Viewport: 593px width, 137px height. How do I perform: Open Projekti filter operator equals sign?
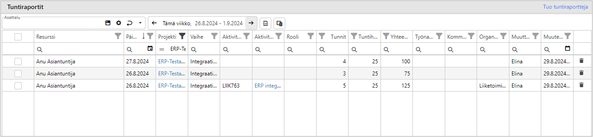[162, 49]
